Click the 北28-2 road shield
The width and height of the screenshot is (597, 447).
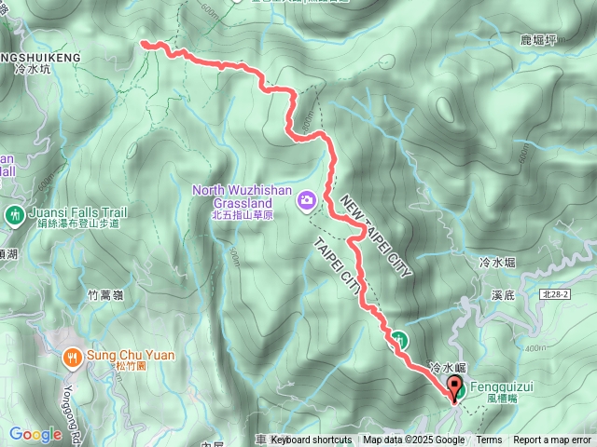555,294
